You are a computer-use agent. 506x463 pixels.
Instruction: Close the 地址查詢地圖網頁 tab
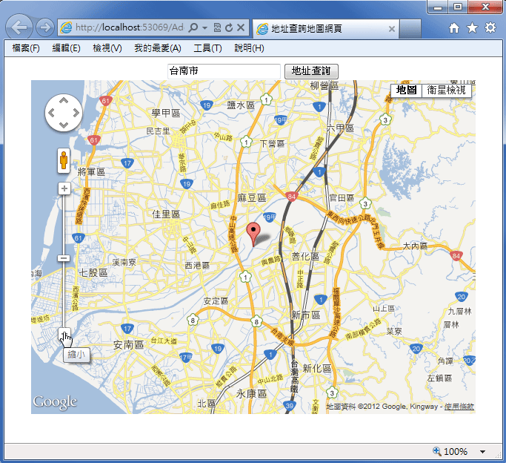tap(392, 29)
